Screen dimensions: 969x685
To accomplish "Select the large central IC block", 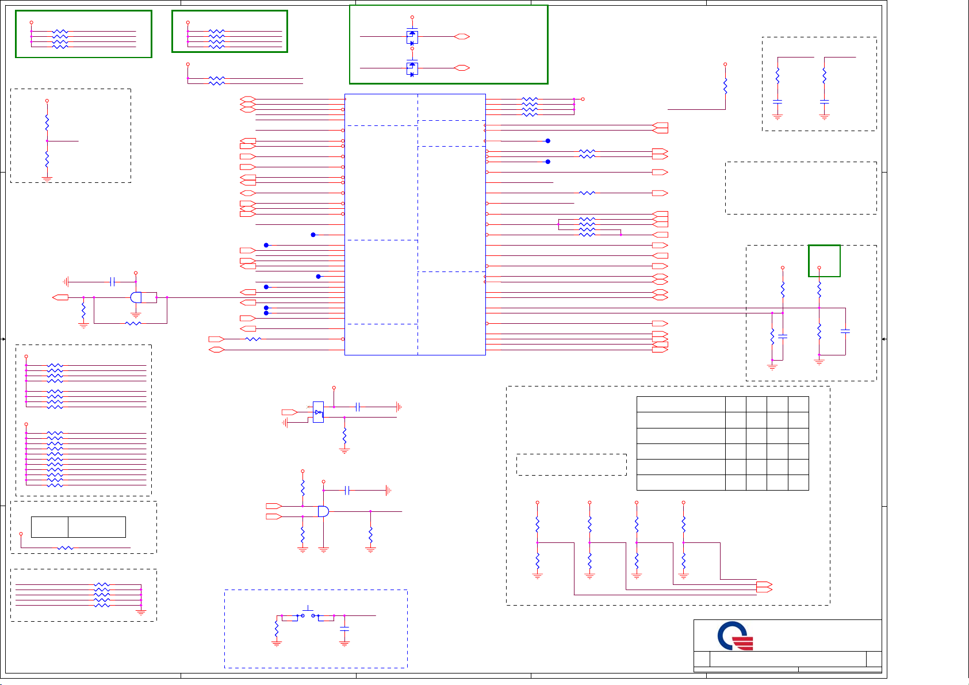I will (415, 224).
